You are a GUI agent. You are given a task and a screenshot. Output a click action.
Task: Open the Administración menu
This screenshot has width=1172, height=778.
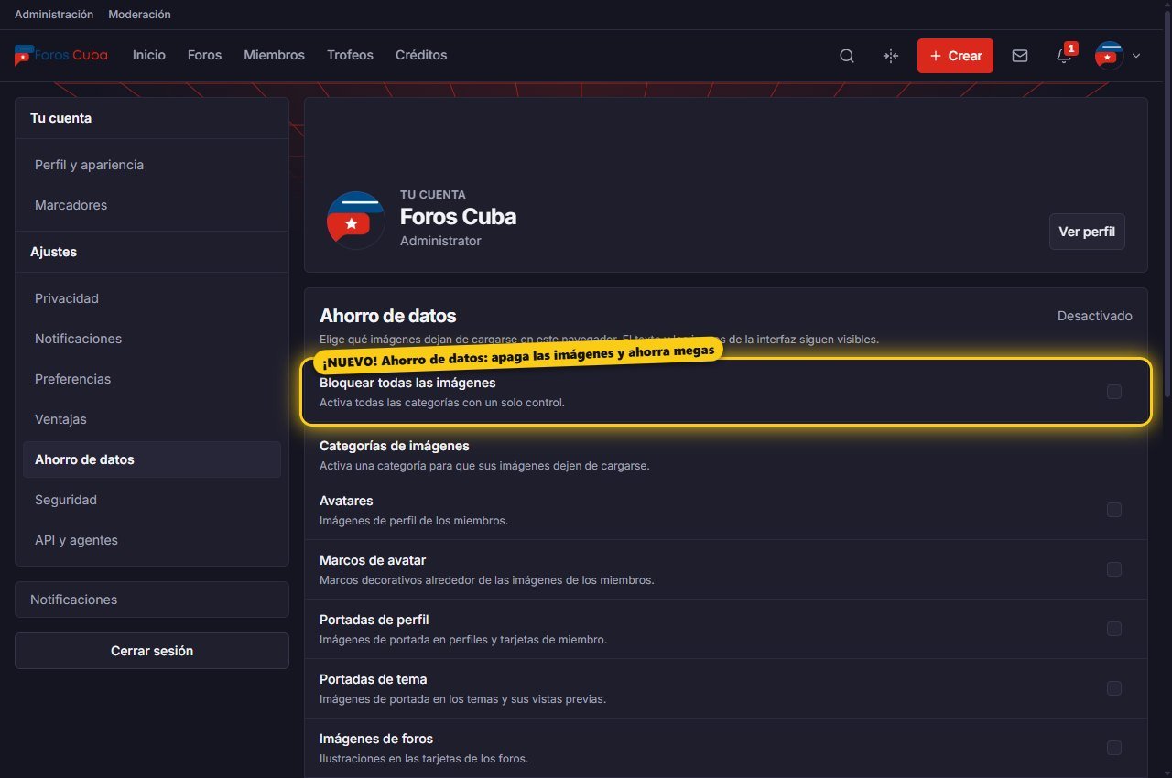click(54, 15)
